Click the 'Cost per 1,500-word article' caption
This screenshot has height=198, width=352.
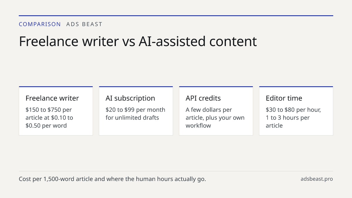[112, 179]
